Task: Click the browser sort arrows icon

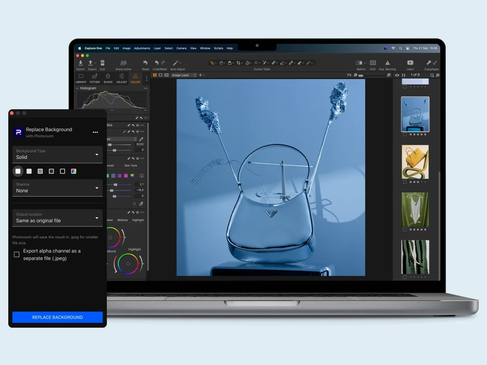Action: [403, 75]
